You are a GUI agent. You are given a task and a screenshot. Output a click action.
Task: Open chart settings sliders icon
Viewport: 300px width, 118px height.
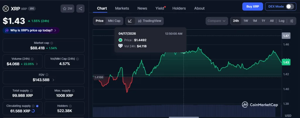(292, 21)
